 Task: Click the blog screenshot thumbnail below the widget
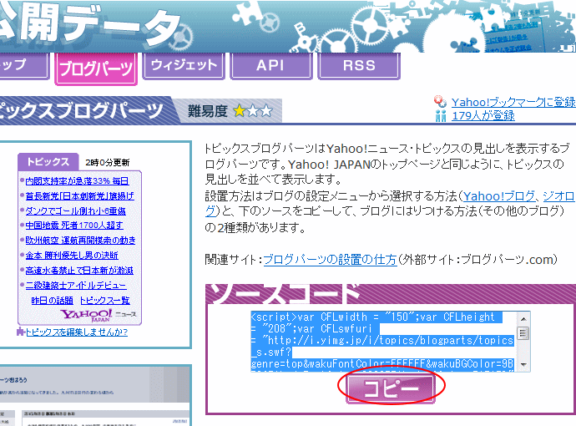95,395
